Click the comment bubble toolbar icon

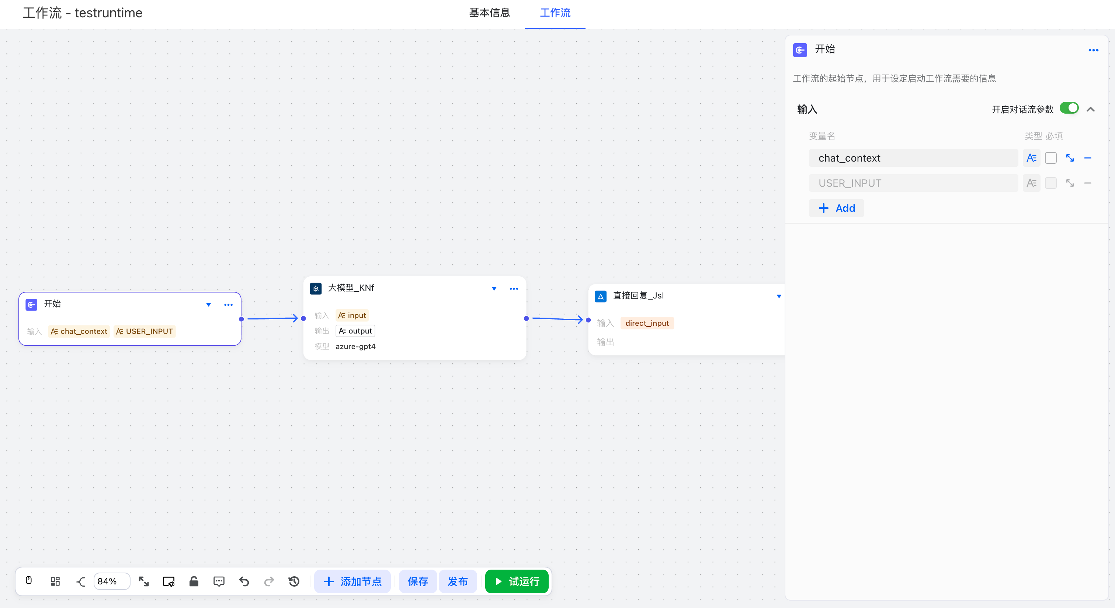(x=219, y=581)
